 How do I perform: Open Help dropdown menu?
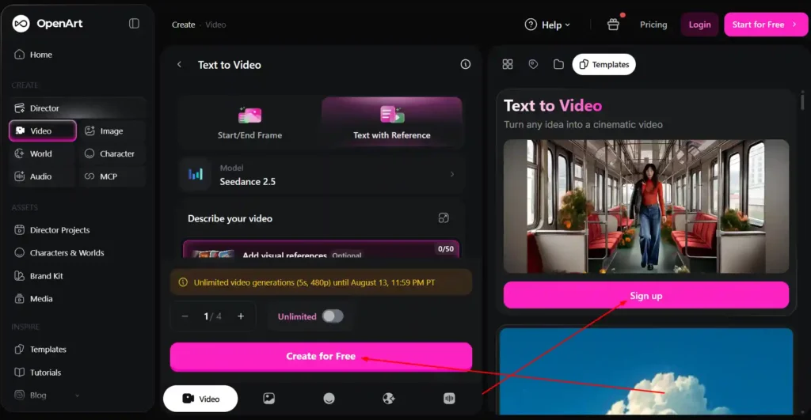[547, 25]
